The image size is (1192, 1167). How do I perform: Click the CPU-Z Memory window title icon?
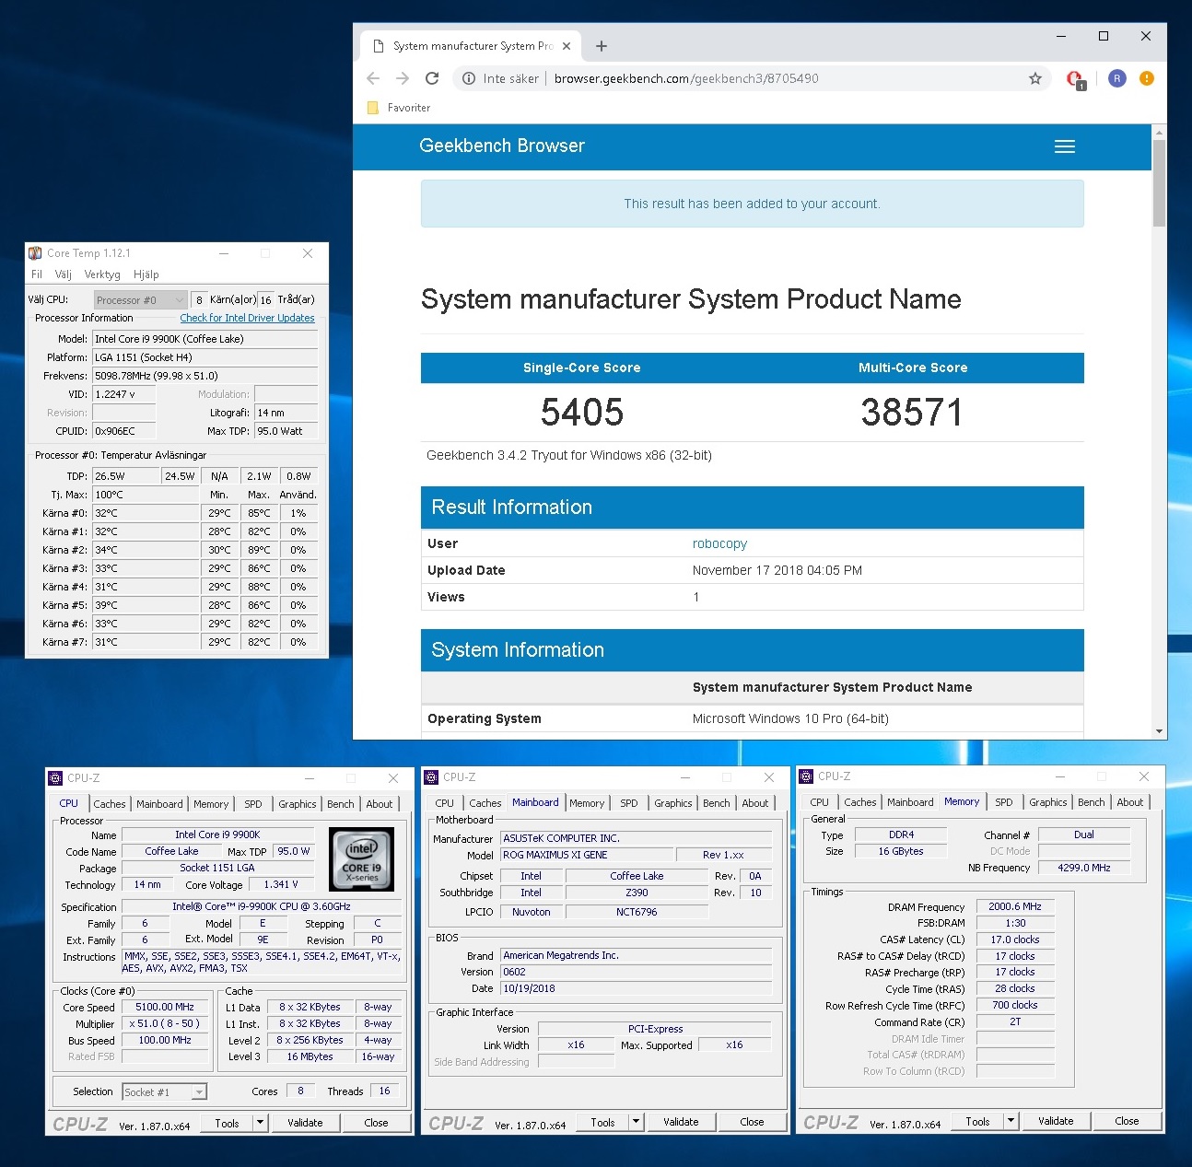pyautogui.click(x=806, y=776)
